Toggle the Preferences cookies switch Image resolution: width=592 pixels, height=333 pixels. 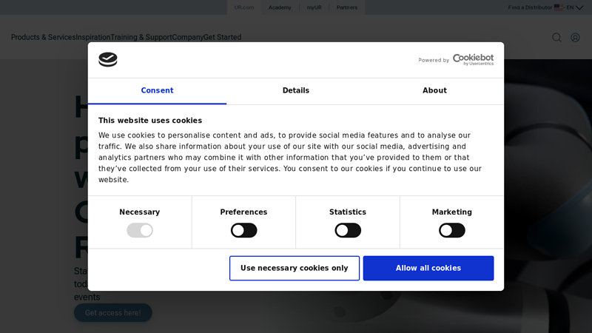(x=244, y=230)
